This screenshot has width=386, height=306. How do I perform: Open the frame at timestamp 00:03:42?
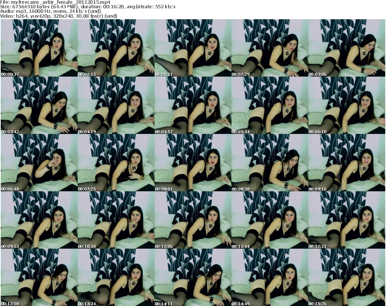39,105
